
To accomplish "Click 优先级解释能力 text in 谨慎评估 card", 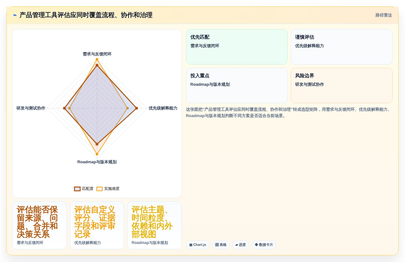I will [309, 46].
